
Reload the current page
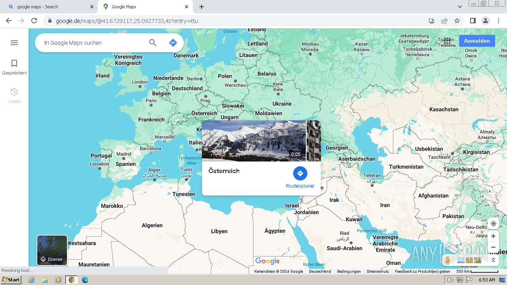pos(34,21)
